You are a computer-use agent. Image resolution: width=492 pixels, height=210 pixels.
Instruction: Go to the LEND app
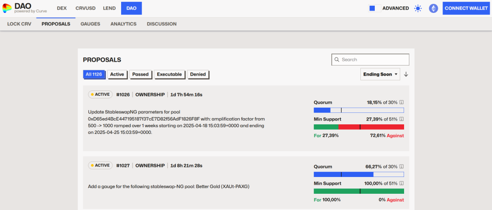110,8
